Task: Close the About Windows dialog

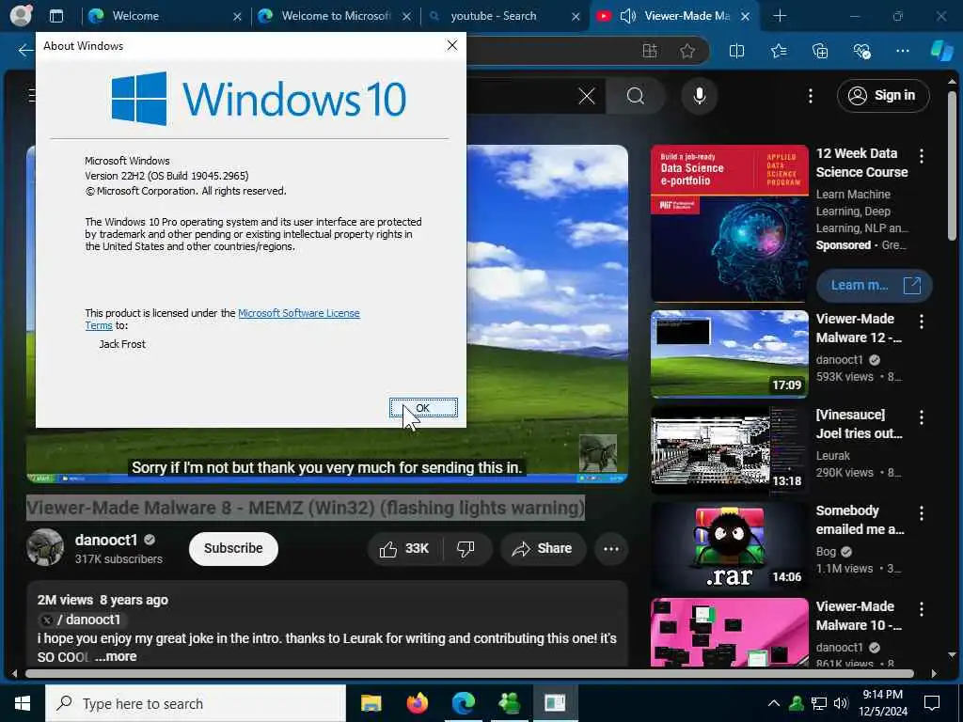Action: tap(452, 45)
